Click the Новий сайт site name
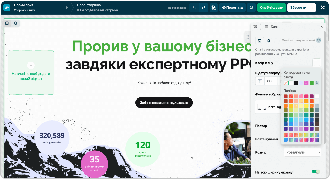This screenshot has height=179, width=330. [24, 5]
